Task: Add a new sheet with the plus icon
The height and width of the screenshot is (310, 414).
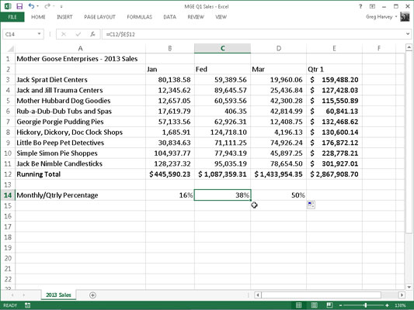Action: coord(92,295)
